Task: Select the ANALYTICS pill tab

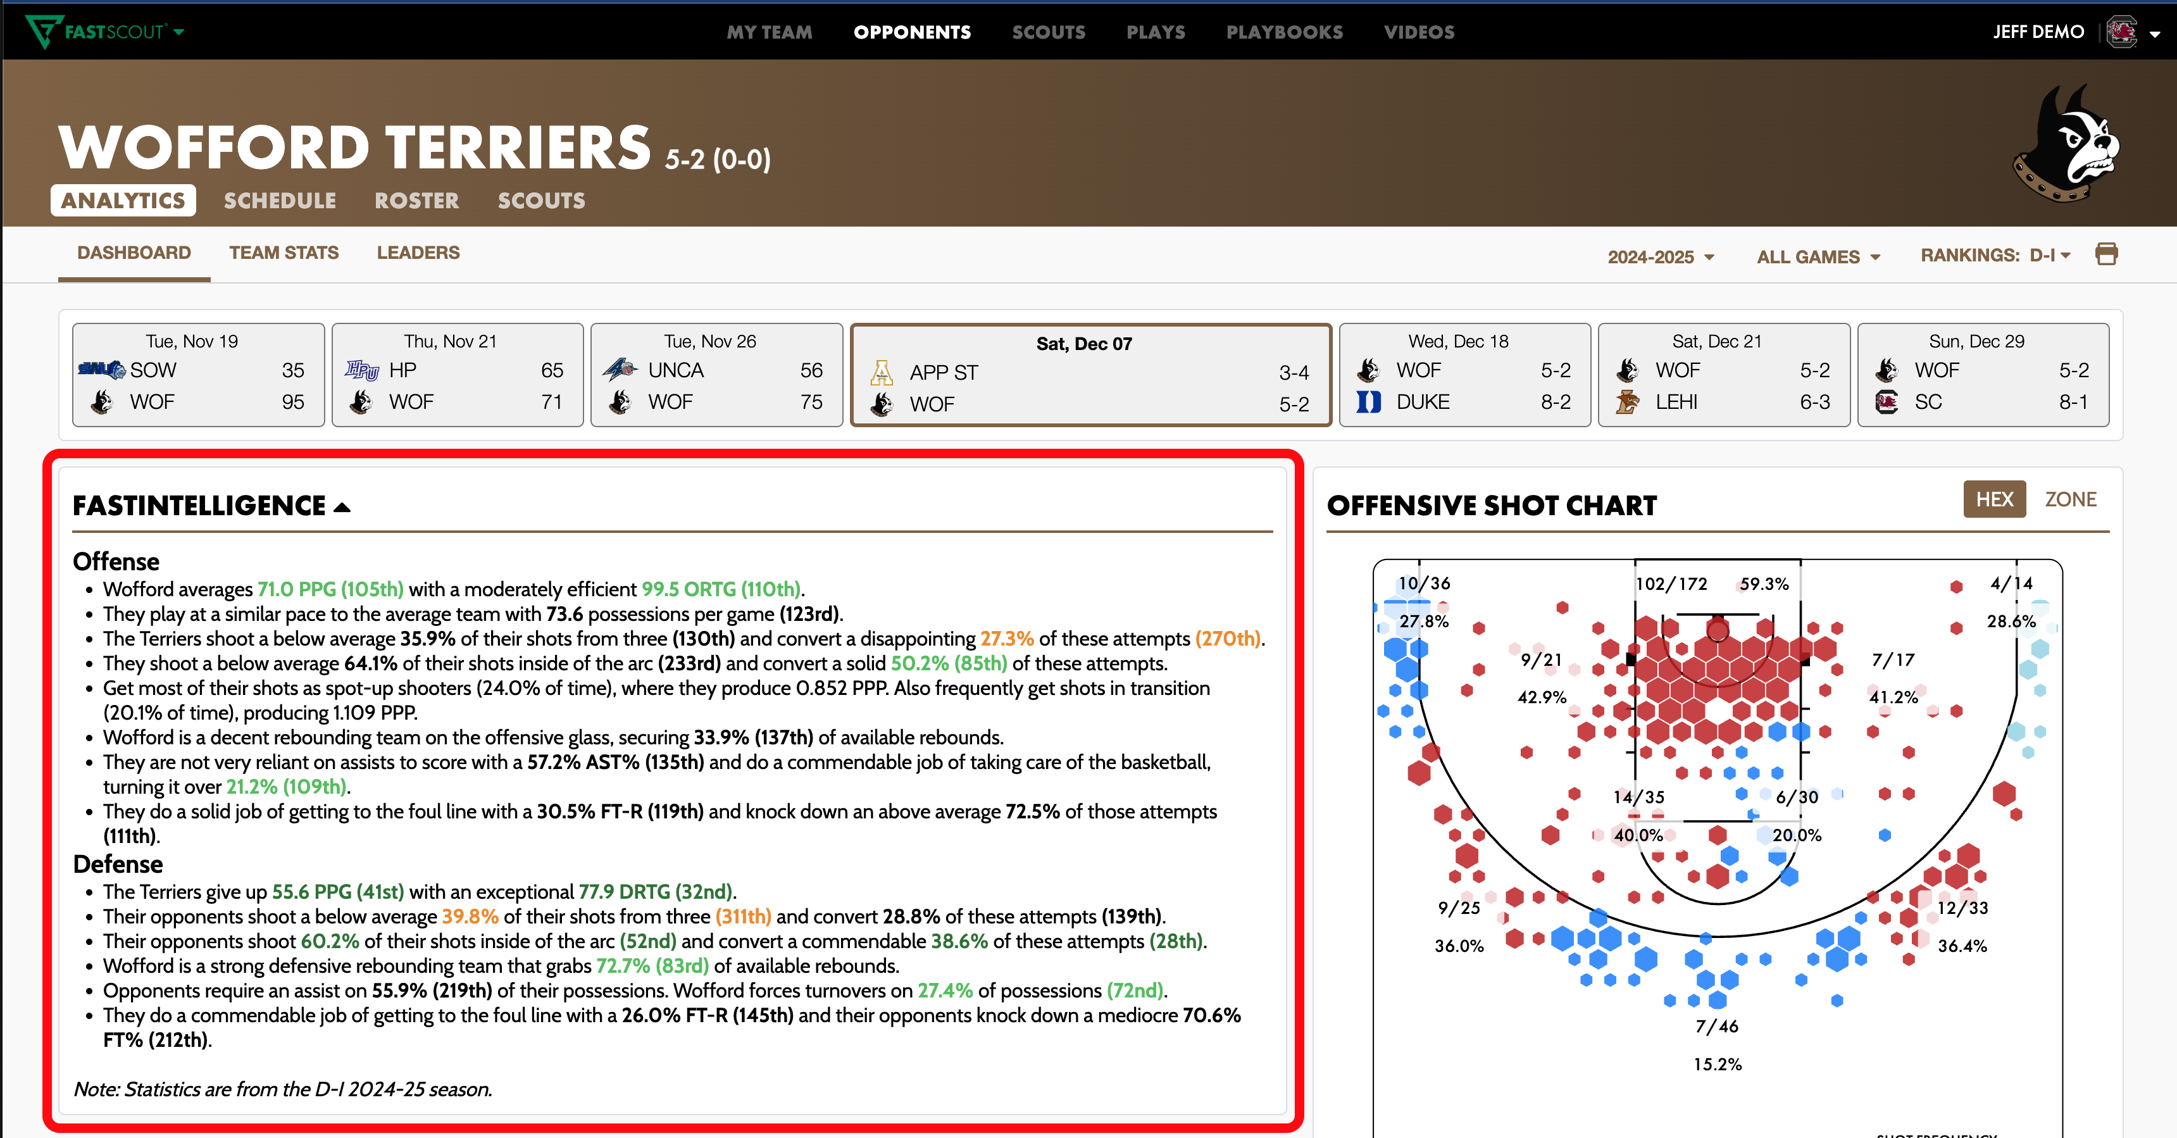Action: coord(123,201)
